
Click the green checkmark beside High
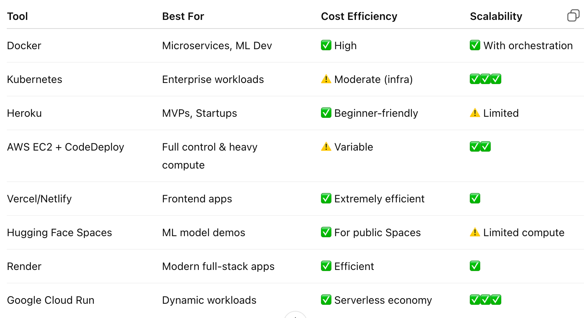(326, 45)
